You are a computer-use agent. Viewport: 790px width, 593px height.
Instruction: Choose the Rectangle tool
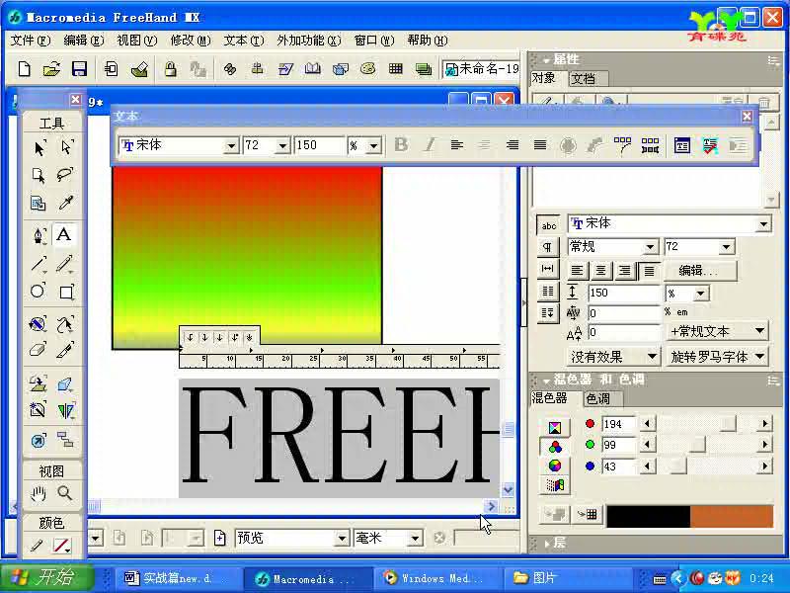[66, 292]
